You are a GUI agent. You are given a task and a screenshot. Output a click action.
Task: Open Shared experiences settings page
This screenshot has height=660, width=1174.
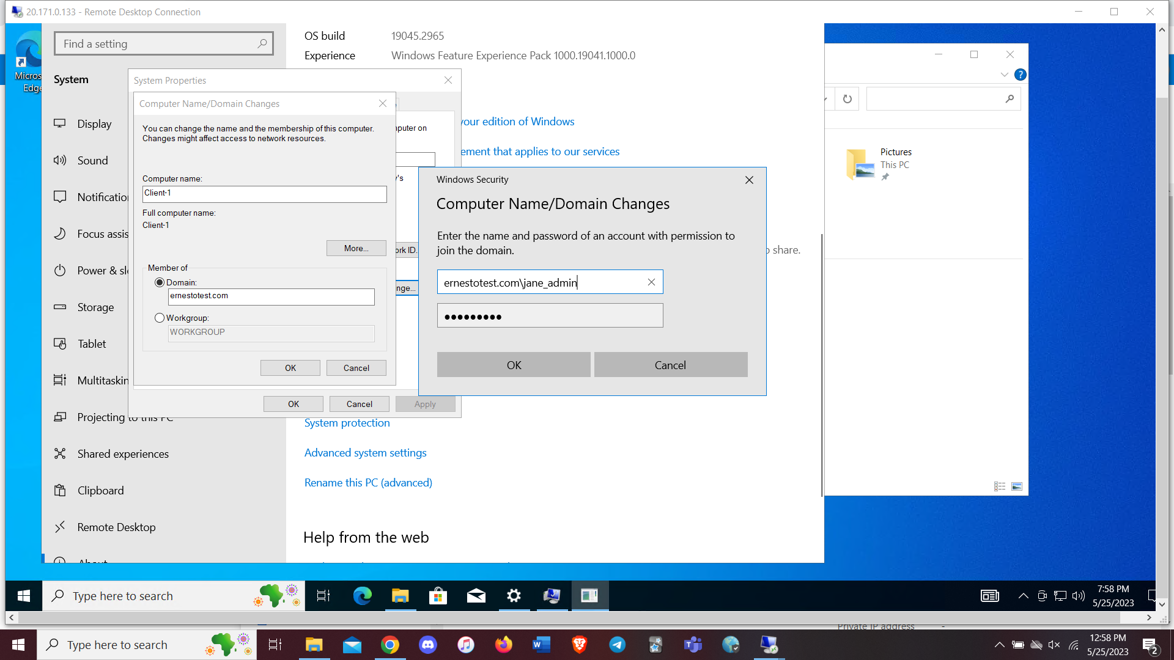tap(122, 453)
